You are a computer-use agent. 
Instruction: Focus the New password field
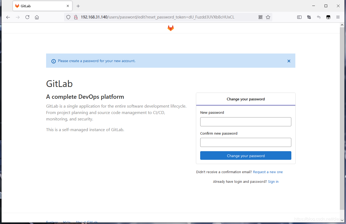pyautogui.click(x=246, y=122)
